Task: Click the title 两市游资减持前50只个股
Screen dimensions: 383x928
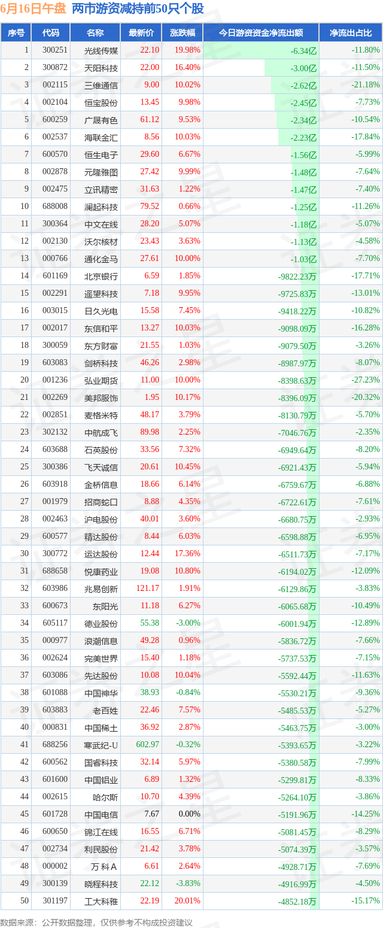Action: tap(138, 9)
